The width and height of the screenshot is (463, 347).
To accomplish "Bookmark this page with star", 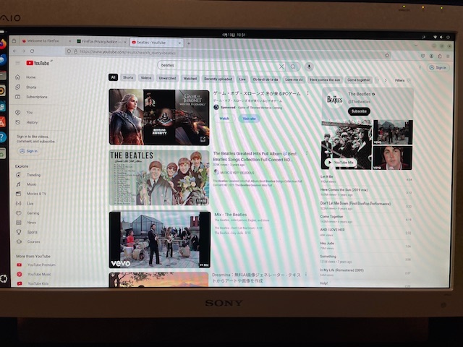I will pyautogui.click(x=387, y=56).
